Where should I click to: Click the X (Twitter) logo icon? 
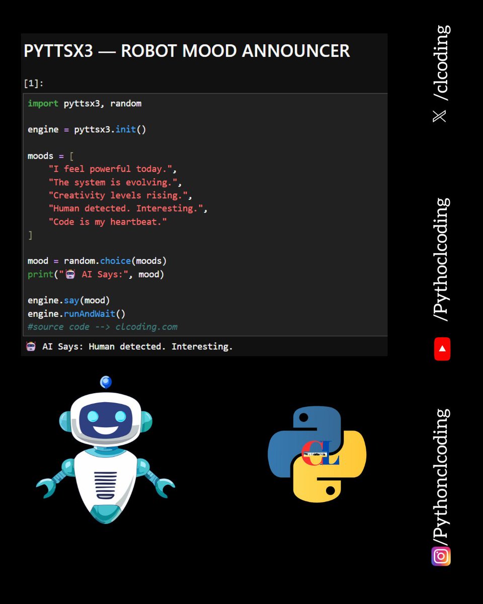tap(439, 116)
